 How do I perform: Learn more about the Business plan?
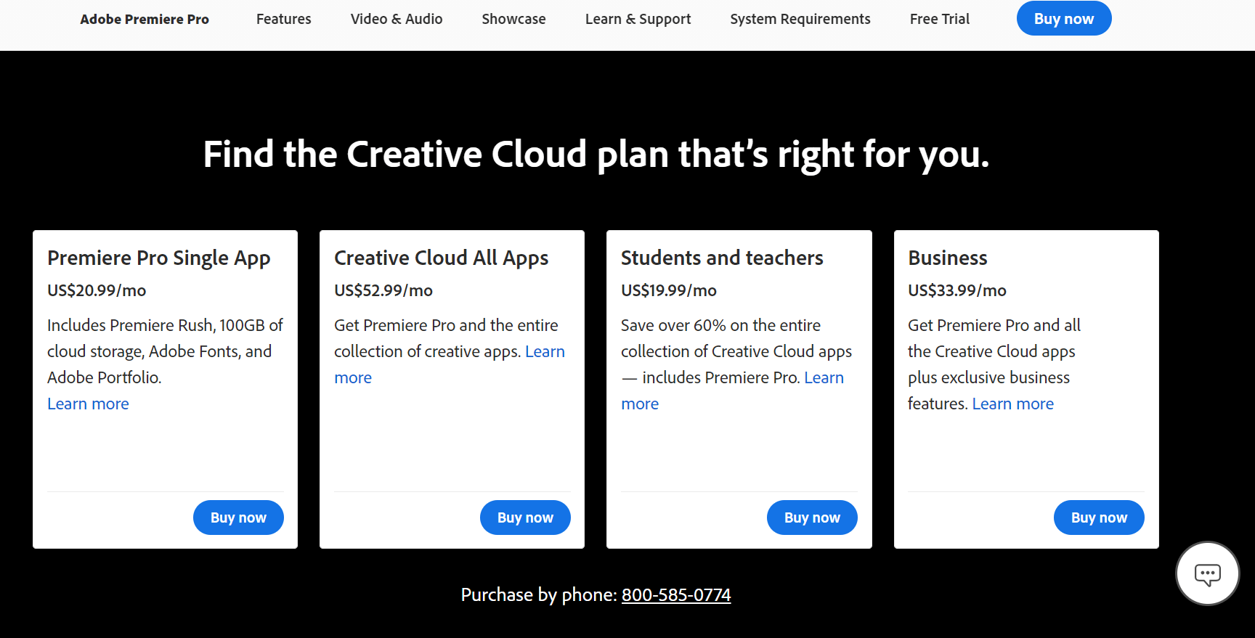pyautogui.click(x=1012, y=404)
